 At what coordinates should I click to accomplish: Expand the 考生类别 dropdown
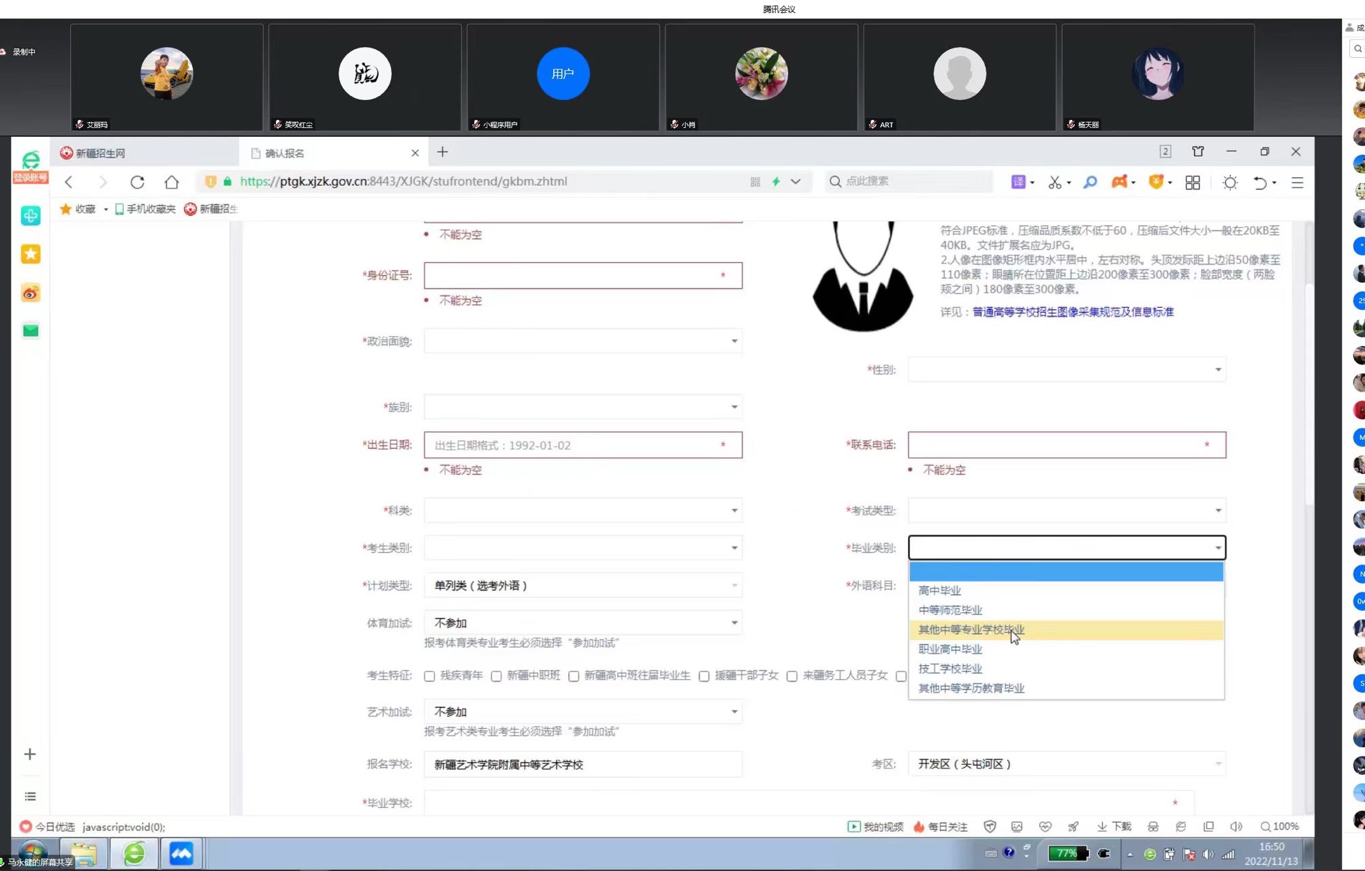click(x=583, y=548)
